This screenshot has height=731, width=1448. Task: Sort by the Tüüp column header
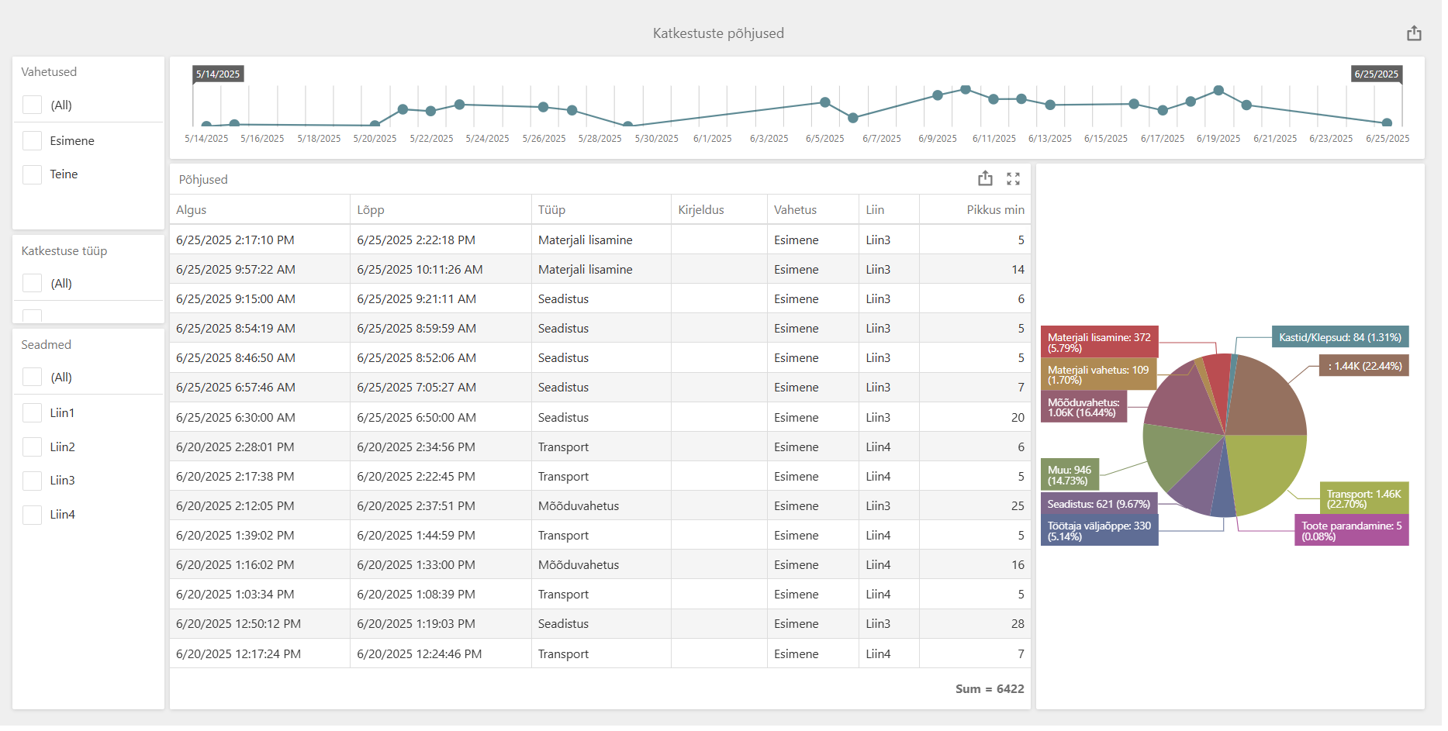coord(601,210)
